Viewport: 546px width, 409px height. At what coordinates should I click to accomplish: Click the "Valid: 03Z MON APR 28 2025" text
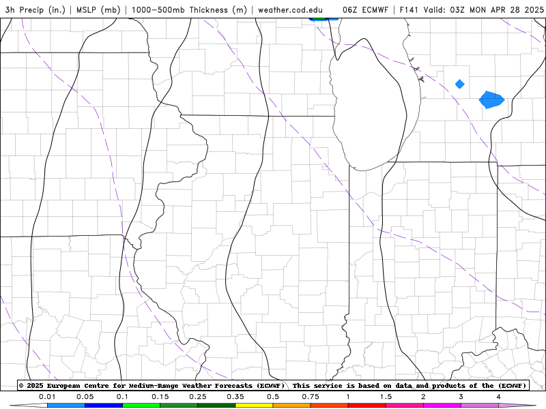click(x=483, y=10)
